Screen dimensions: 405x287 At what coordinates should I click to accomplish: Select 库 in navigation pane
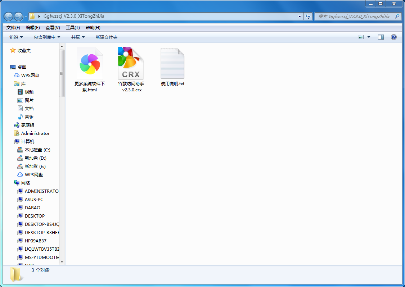pos(23,84)
